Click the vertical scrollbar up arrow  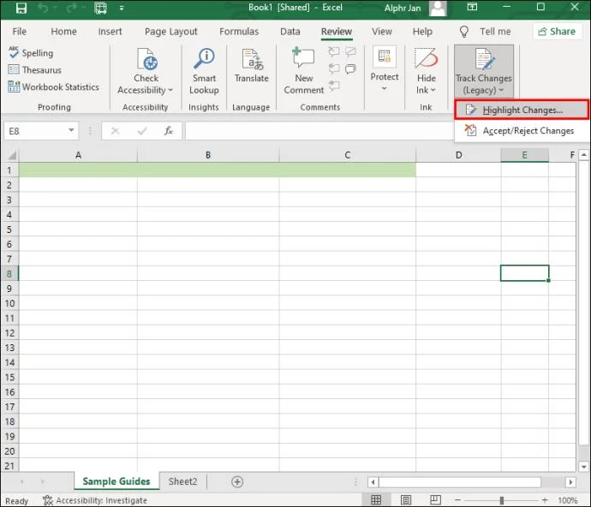tap(583, 155)
